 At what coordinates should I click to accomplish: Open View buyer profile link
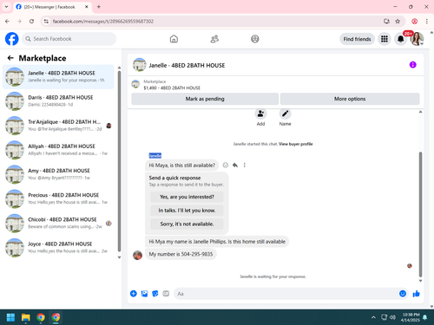coord(296,144)
